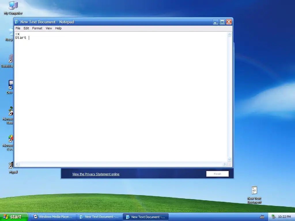Screen dimensions: 295x221
Task: Click the network tray icon near clock
Action: click(x=273, y=217)
